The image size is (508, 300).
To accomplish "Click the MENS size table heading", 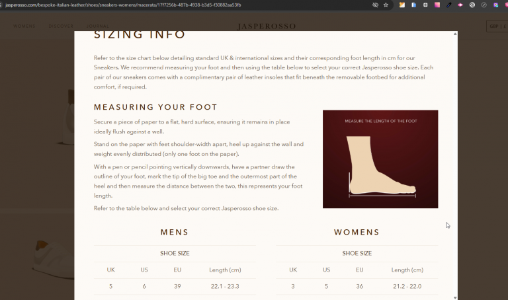I will (x=175, y=232).
